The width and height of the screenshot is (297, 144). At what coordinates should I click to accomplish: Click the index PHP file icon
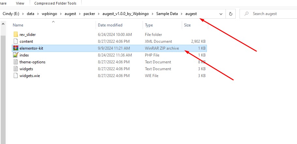[x=16, y=55]
